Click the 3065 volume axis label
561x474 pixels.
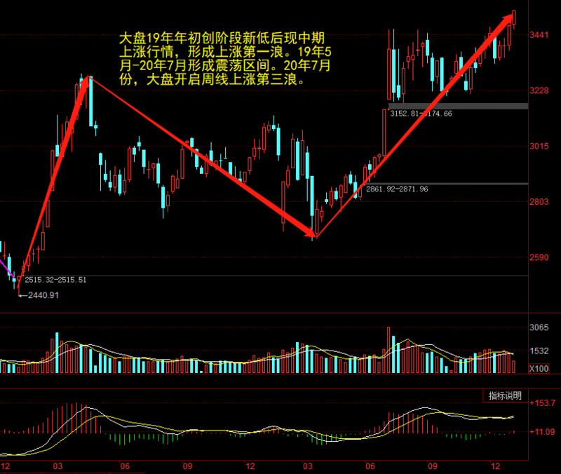(539, 328)
